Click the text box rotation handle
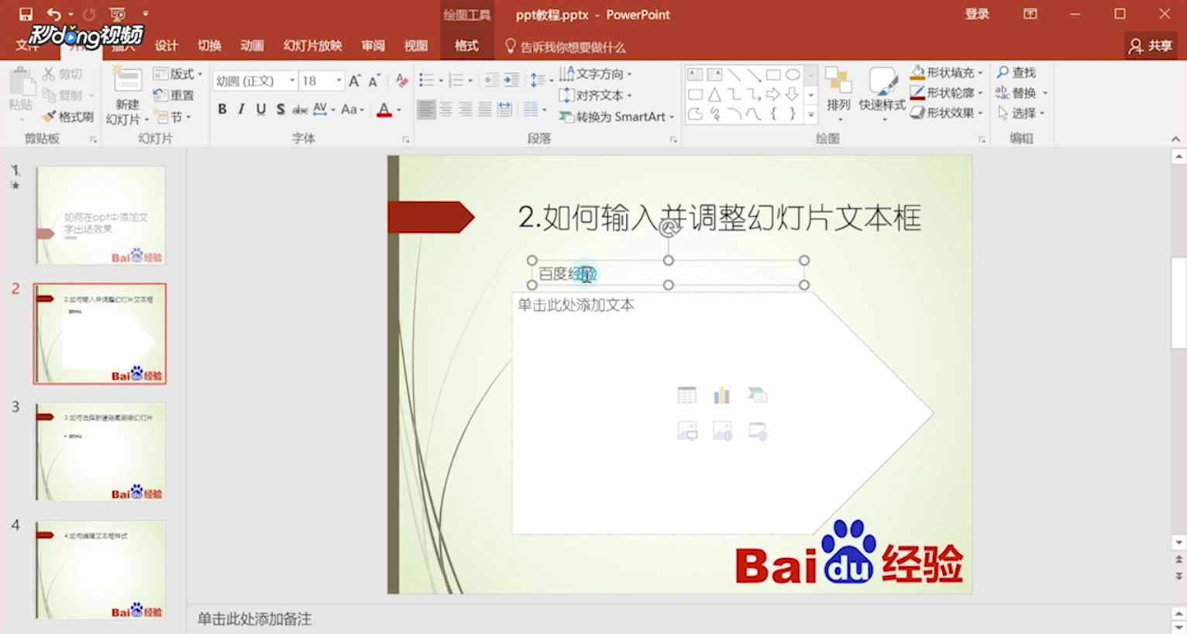Screen dimensions: 1187x634 tap(669, 228)
